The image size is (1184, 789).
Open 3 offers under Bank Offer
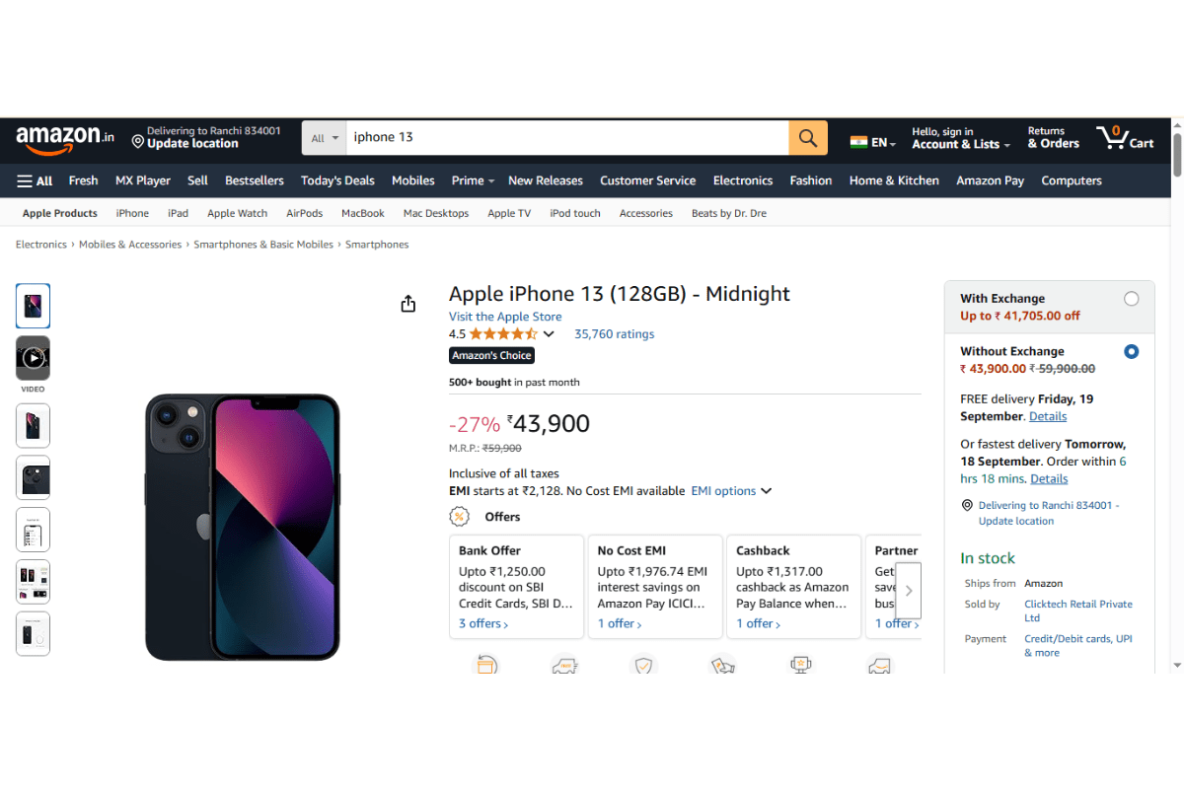pos(482,623)
